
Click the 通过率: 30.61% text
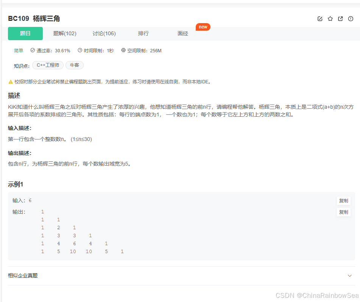[53, 50]
